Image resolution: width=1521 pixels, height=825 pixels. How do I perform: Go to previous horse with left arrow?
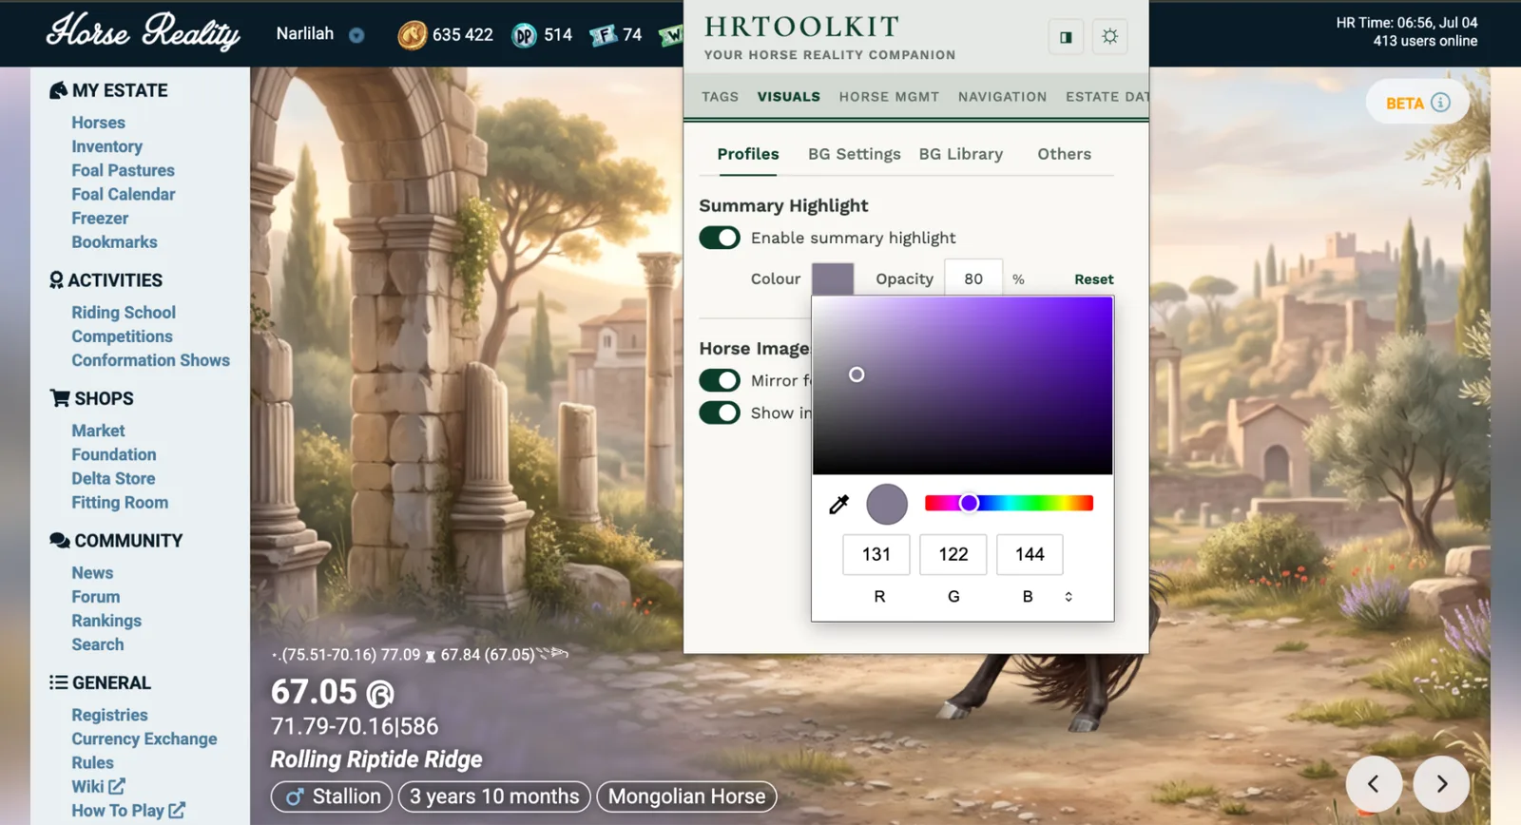pos(1374,784)
